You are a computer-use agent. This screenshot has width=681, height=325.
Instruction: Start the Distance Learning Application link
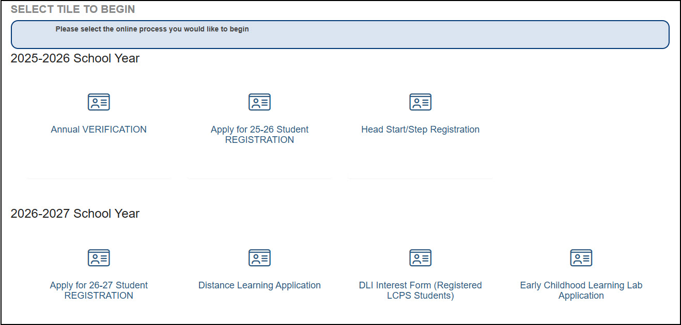[259, 285]
